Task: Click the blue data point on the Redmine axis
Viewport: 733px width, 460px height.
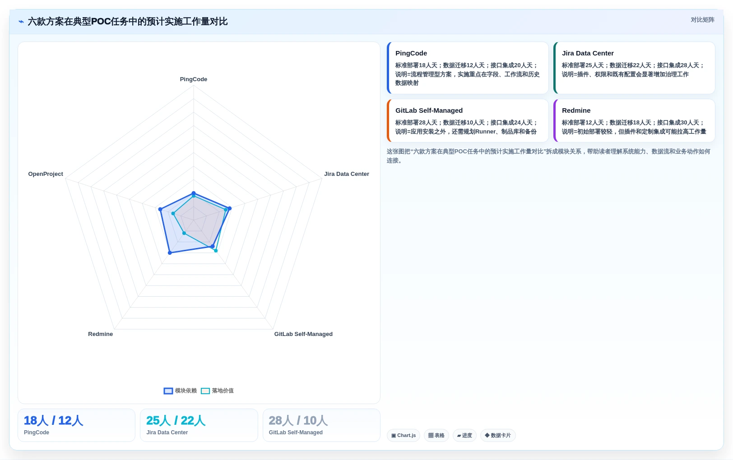Action: click(170, 253)
